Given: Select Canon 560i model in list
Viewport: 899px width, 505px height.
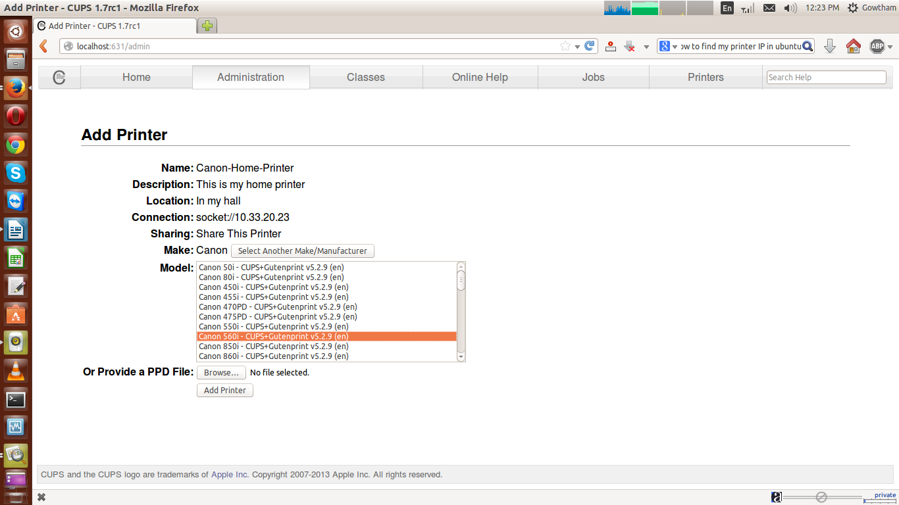Looking at the screenshot, I should click(326, 336).
